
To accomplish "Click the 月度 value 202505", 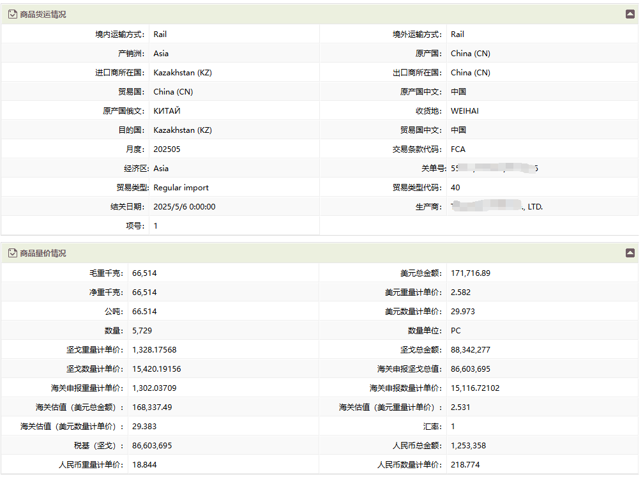I will click(167, 149).
